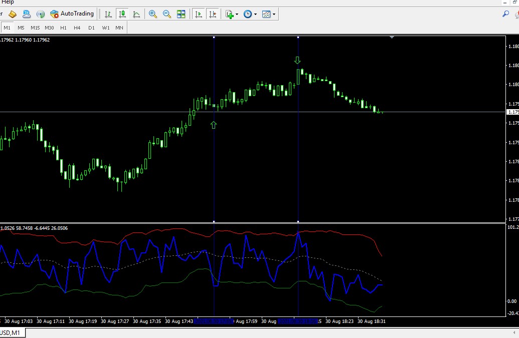The height and width of the screenshot is (338, 519).
Task: Open the Help menu
Action: 8,2
